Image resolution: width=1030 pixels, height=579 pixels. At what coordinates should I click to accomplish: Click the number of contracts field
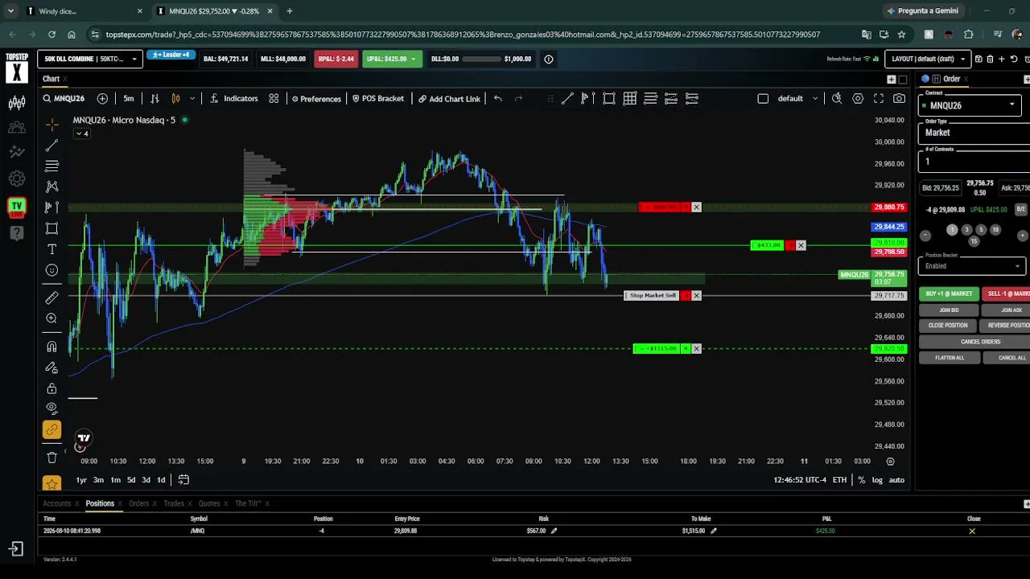974,162
